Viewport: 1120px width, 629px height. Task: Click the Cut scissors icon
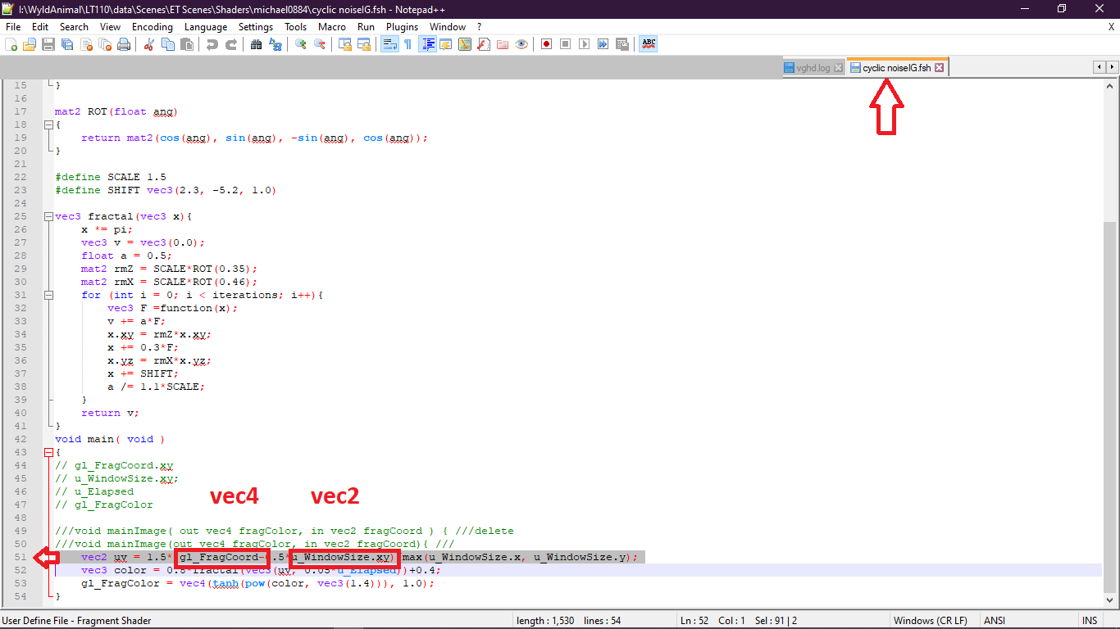(x=149, y=44)
